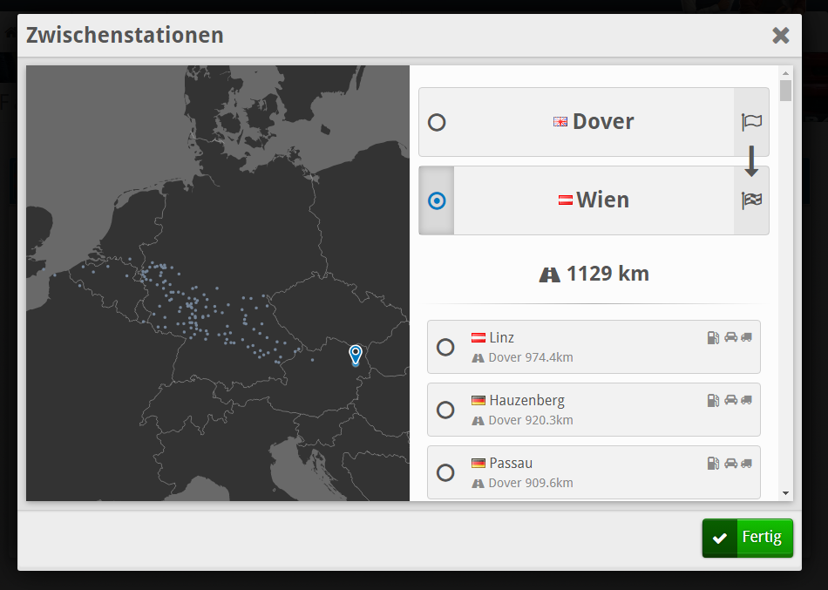
Task: Click the scrollbar down arrow in station list
Action: pos(785,493)
